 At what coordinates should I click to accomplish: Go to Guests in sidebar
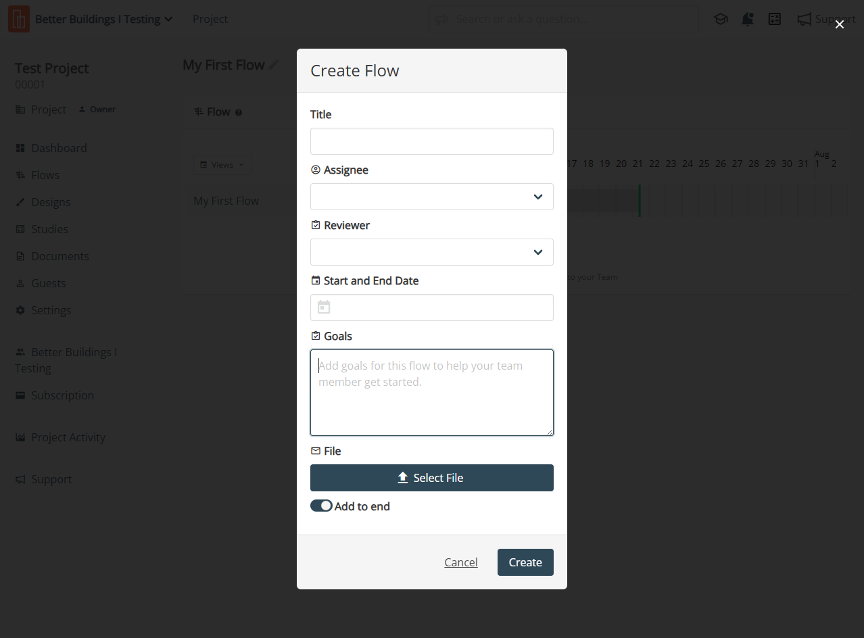pyautogui.click(x=41, y=283)
